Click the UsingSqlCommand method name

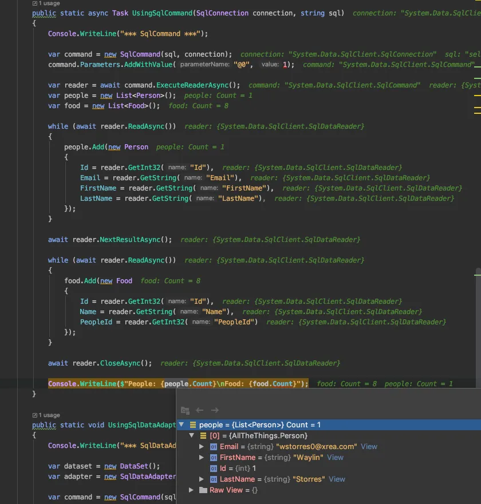pyautogui.click(x=162, y=13)
